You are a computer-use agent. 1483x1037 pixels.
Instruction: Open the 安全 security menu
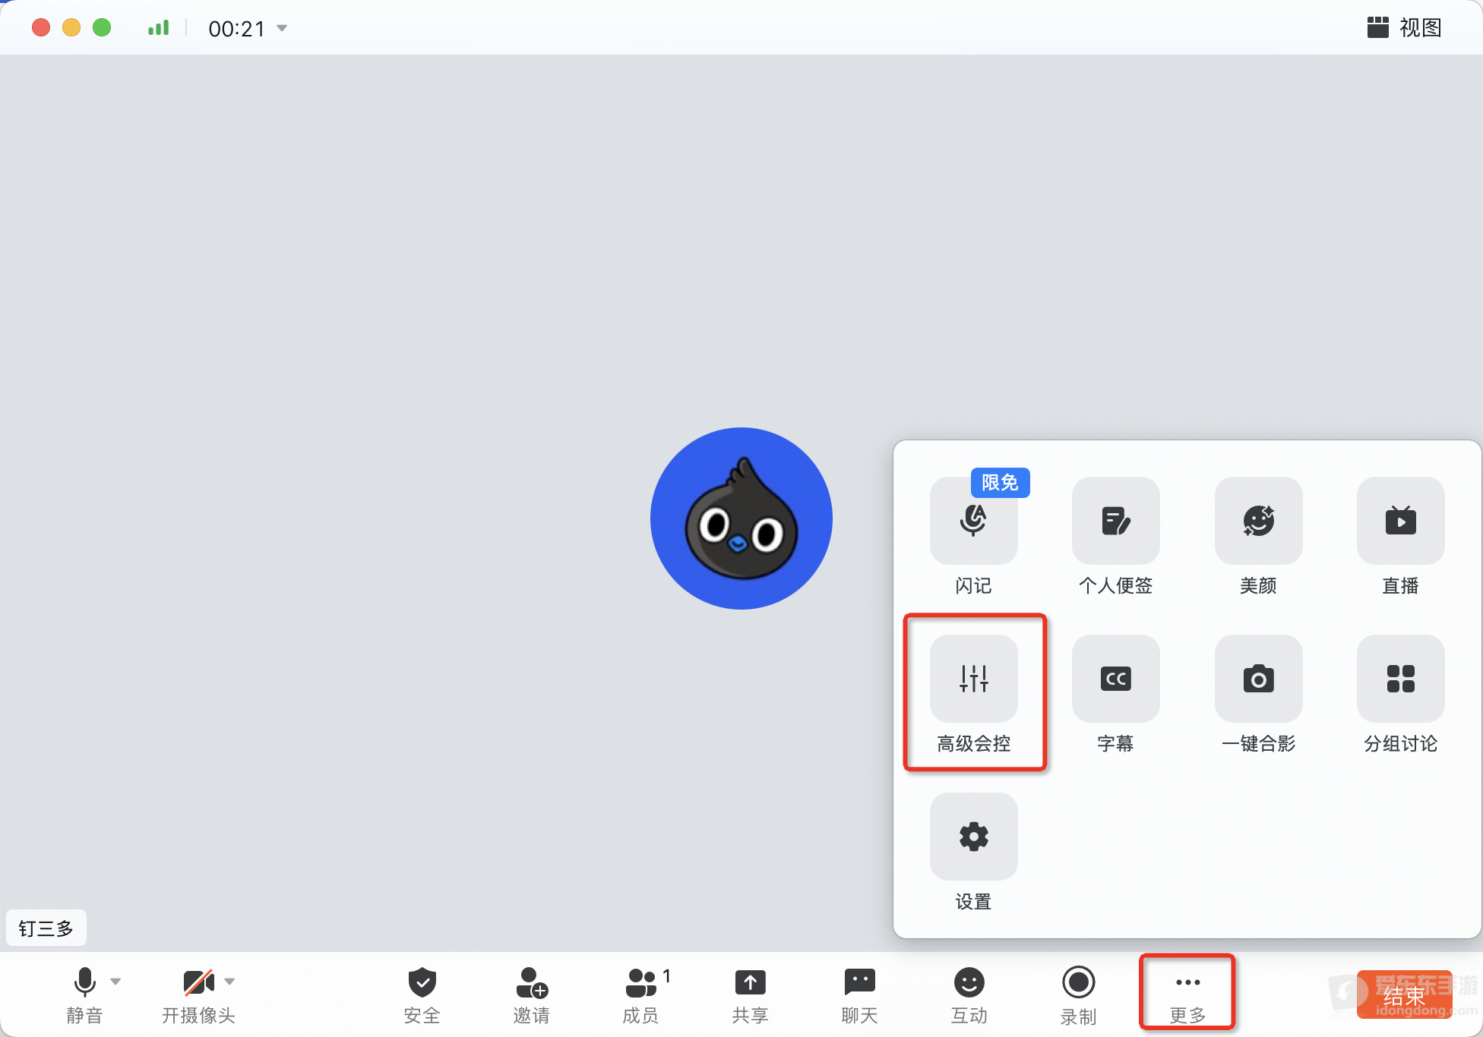[x=422, y=995]
